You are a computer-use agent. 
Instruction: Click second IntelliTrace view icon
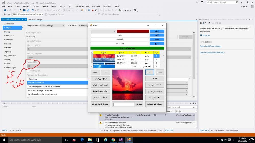point(205,23)
